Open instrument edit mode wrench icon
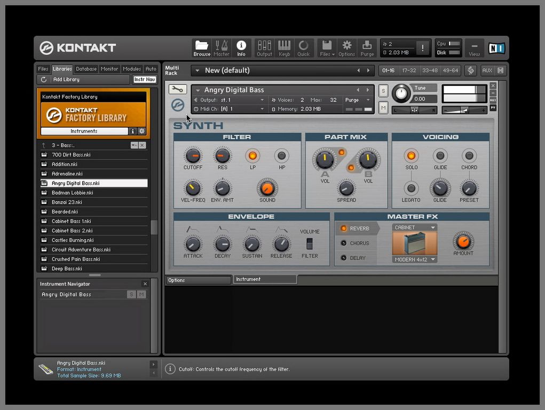This screenshot has height=410, width=545. (x=178, y=89)
